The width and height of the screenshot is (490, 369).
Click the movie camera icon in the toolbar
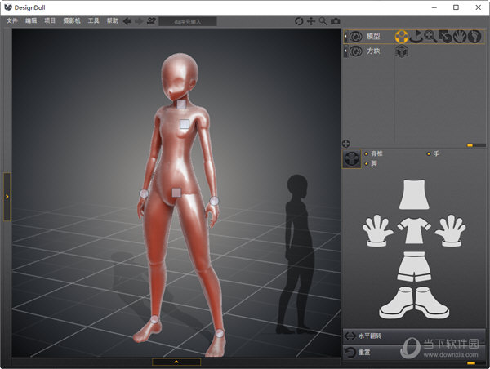tap(151, 21)
